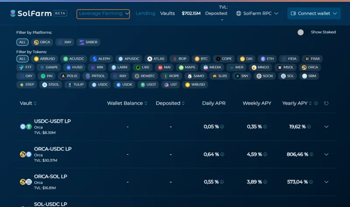350x207 pixels.
Task: Sort by the Deposited column
Action: pyautogui.click(x=170, y=103)
